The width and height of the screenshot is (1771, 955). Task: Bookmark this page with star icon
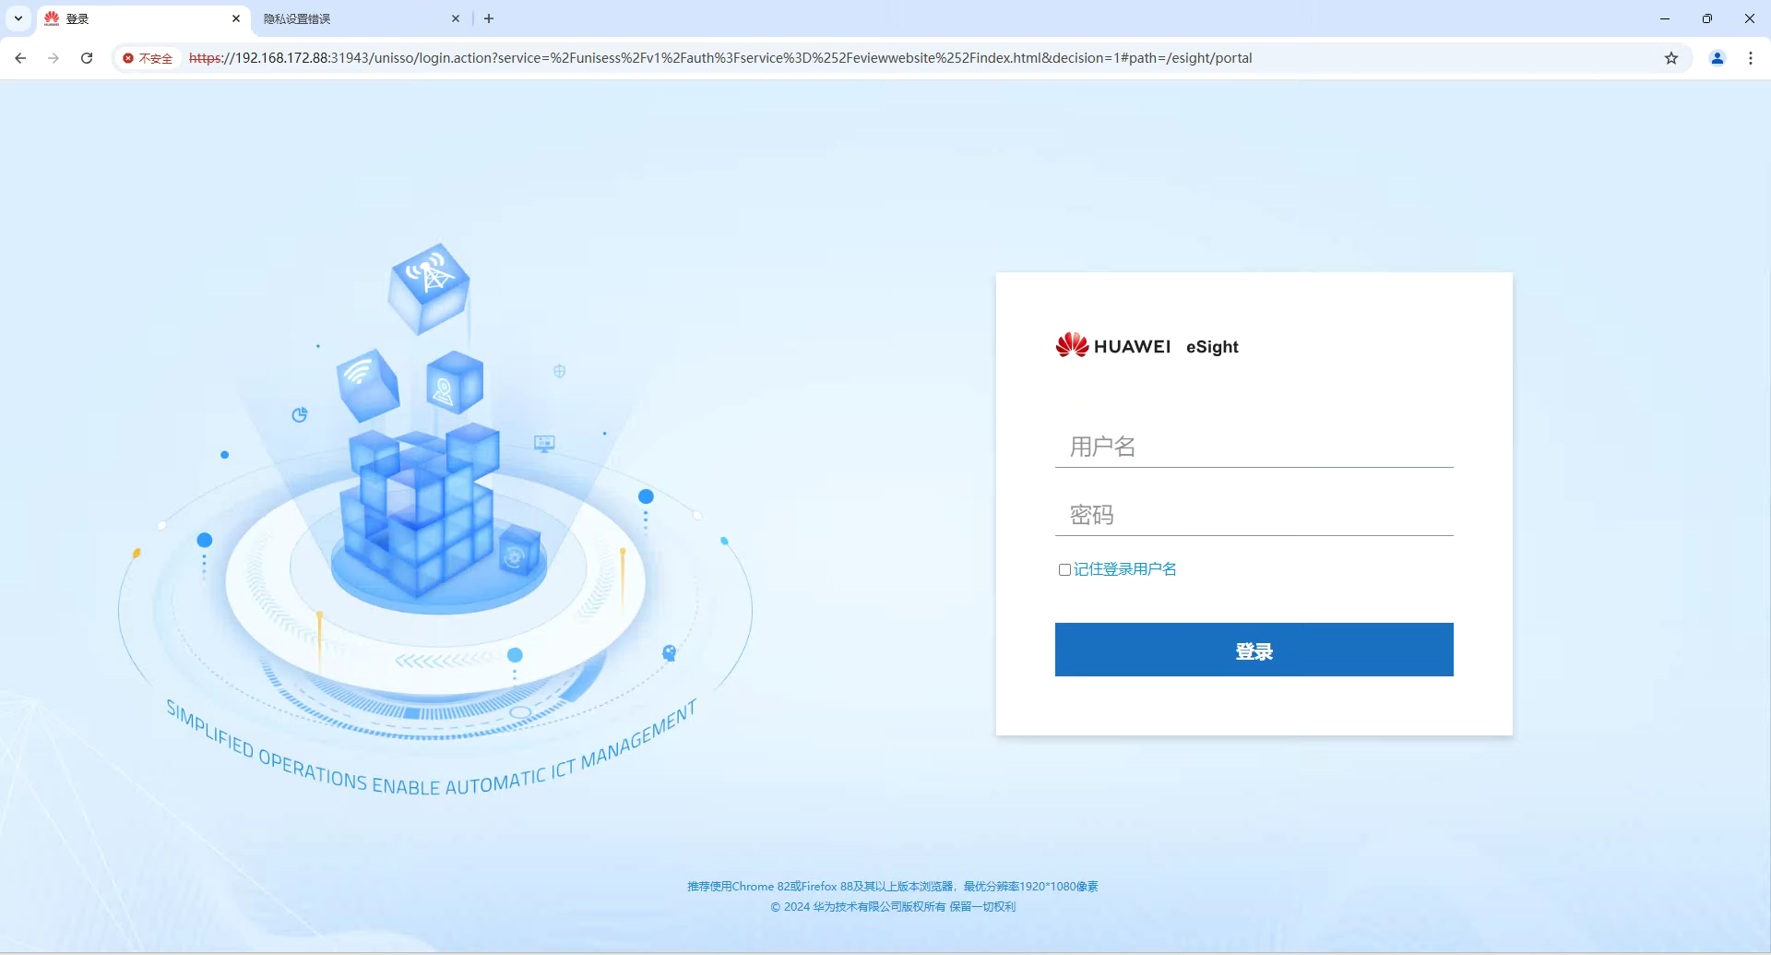coord(1670,58)
